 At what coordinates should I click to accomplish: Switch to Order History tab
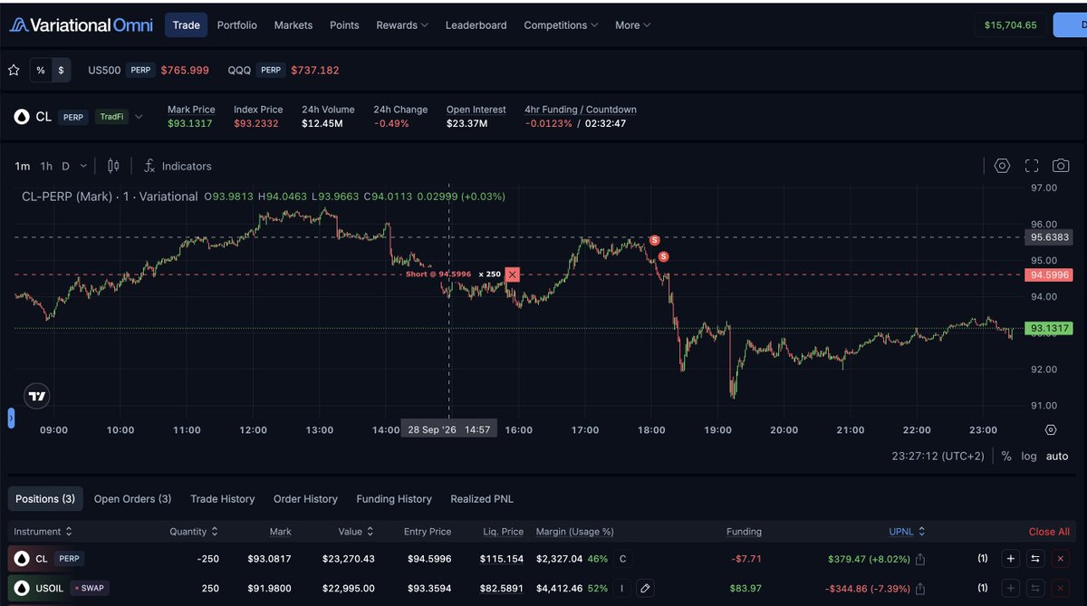tap(305, 499)
